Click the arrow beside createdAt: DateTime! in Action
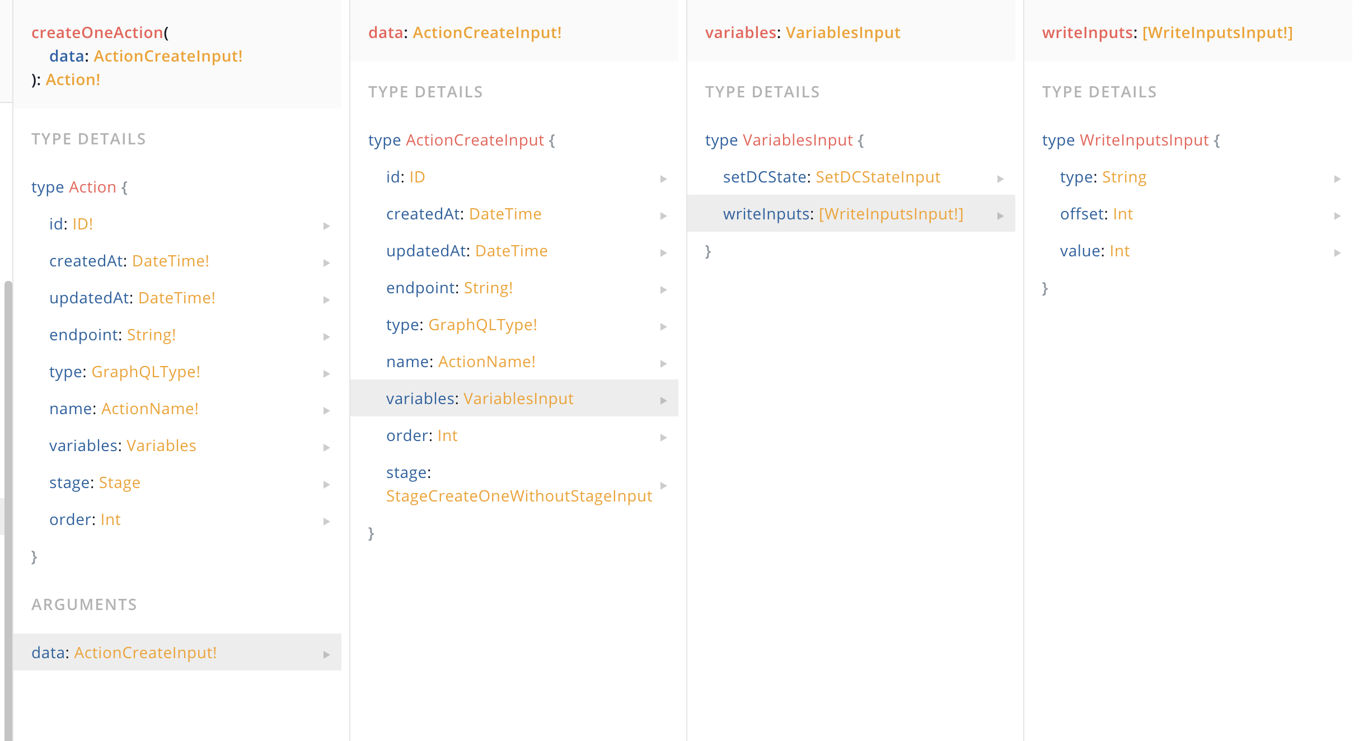Viewport: 1359px width, 741px height. [x=327, y=262]
